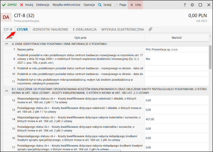
Task: Open the settings gear icon
Action: tap(192, 5)
